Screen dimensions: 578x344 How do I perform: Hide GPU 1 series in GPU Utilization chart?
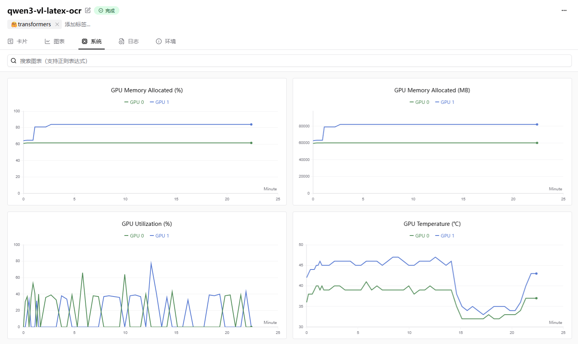pos(160,236)
